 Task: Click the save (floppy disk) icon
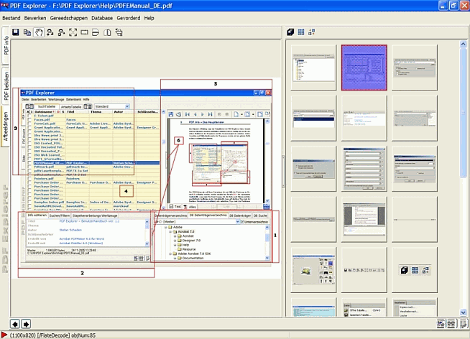tap(16, 32)
